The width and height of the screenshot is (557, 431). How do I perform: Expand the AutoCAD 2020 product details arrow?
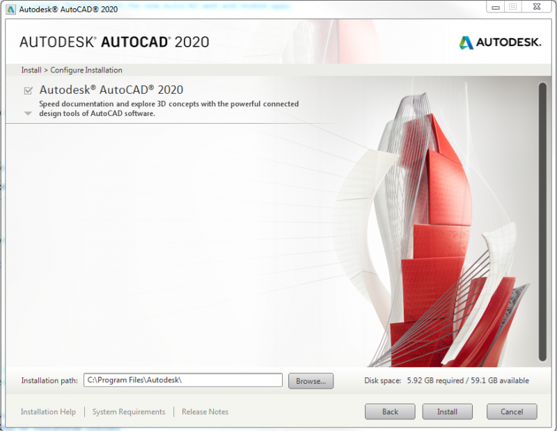[x=28, y=112]
